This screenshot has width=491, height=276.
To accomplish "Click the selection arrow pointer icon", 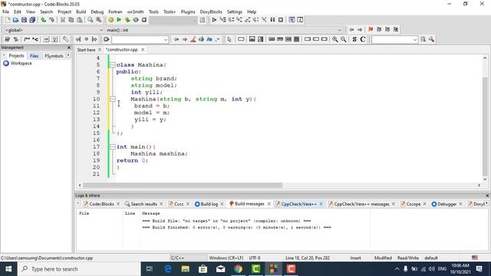I will click(x=229, y=39).
